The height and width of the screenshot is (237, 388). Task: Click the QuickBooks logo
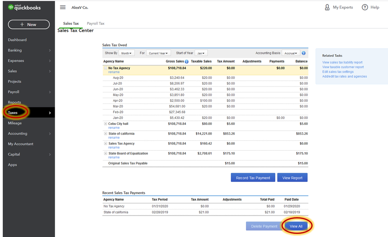pos(24,7)
